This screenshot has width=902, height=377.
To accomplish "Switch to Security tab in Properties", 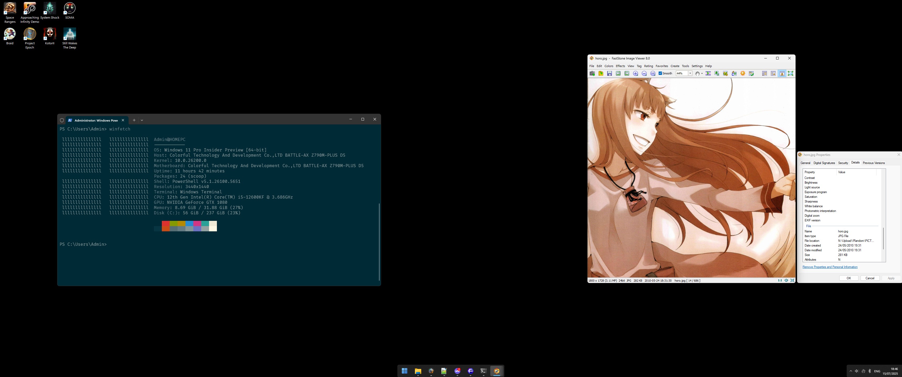I will (843, 163).
